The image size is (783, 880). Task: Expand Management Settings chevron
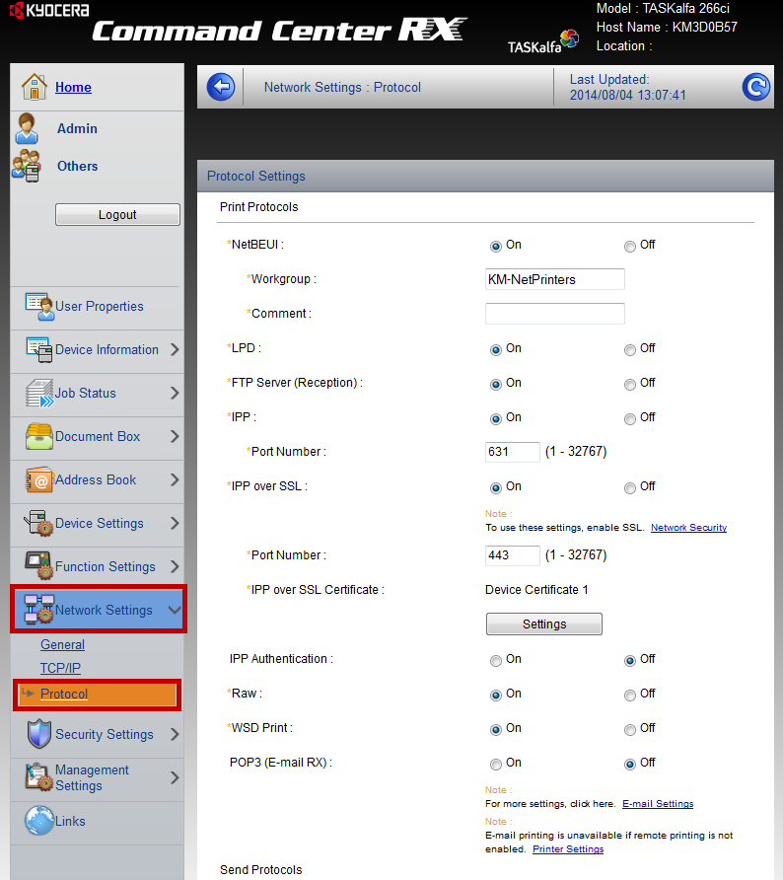point(175,777)
